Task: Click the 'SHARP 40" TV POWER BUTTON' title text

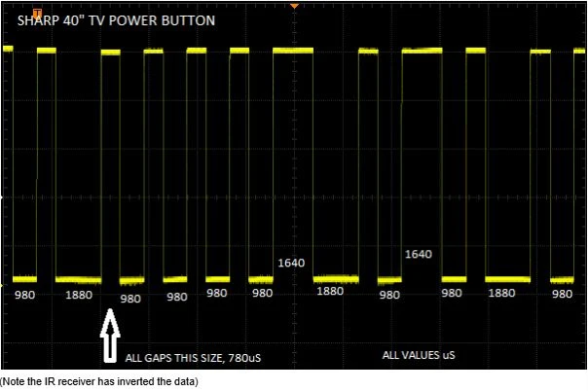Action: (x=116, y=20)
